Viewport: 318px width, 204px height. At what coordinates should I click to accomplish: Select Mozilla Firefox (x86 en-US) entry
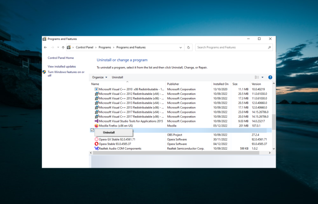(x=180, y=126)
